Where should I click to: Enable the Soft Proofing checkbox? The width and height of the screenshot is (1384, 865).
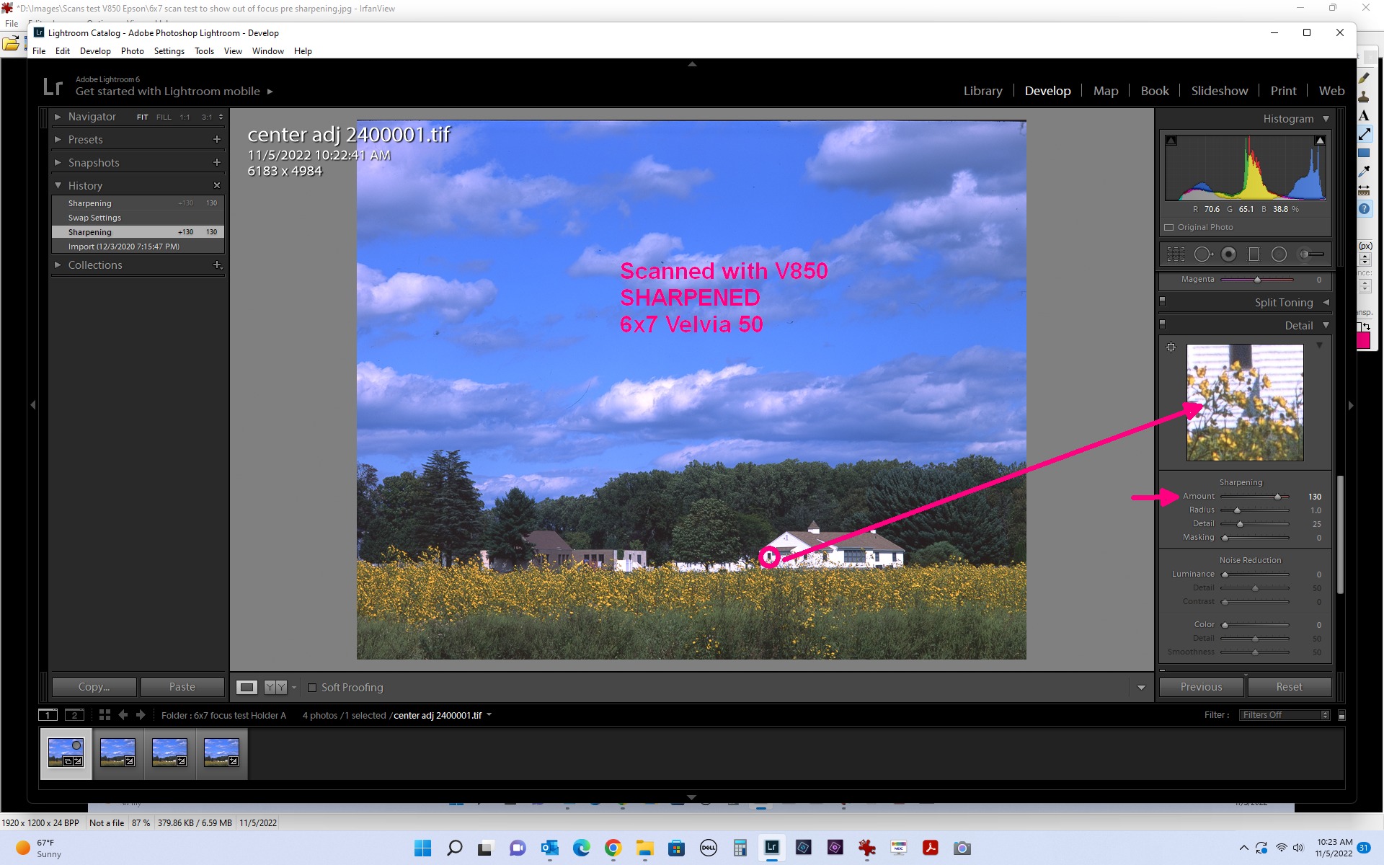(x=312, y=688)
